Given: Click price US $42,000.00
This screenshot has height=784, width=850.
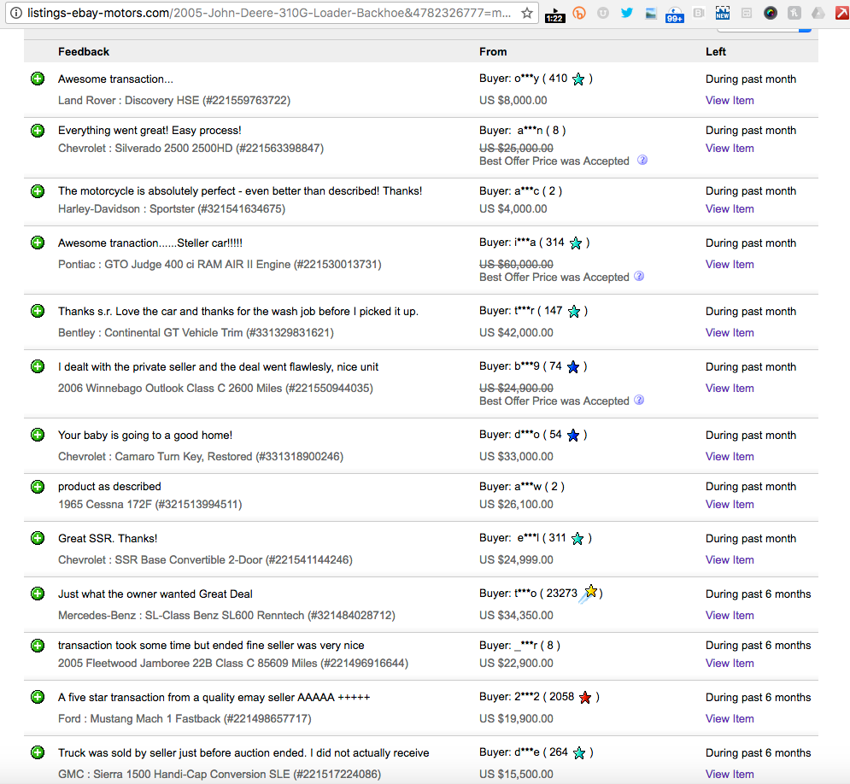Looking at the screenshot, I should [516, 333].
